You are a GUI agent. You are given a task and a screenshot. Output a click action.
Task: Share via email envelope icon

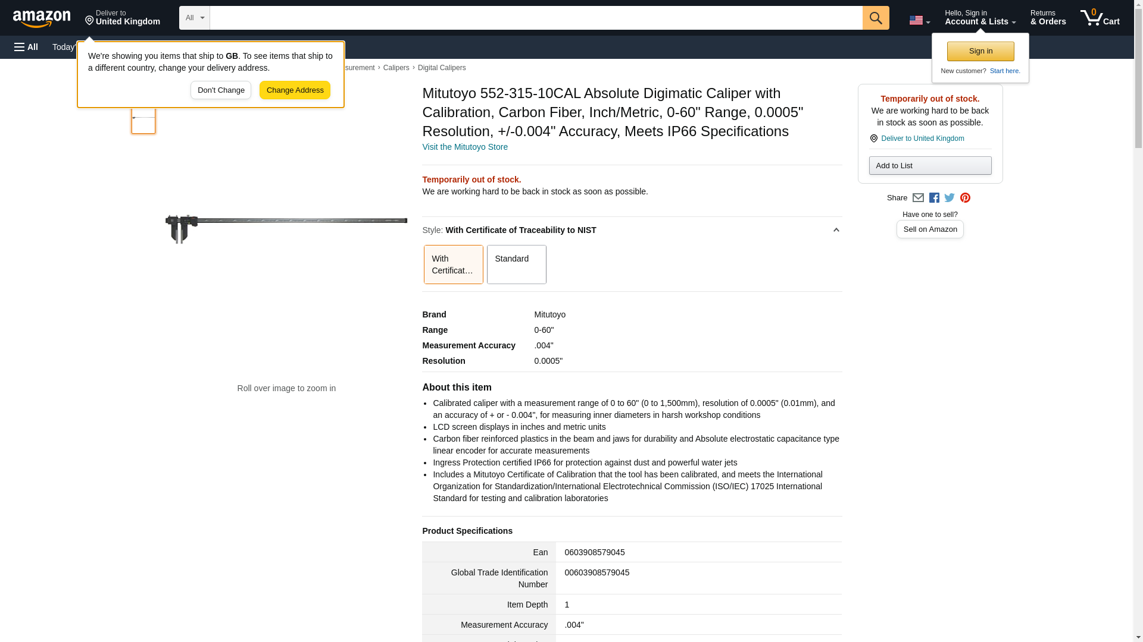tap(918, 198)
